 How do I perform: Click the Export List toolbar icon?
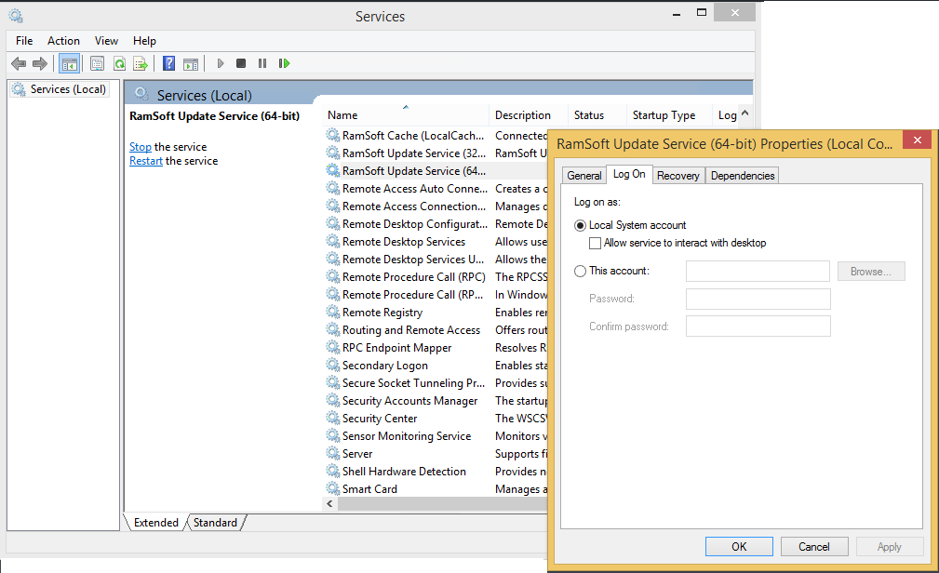click(x=141, y=63)
